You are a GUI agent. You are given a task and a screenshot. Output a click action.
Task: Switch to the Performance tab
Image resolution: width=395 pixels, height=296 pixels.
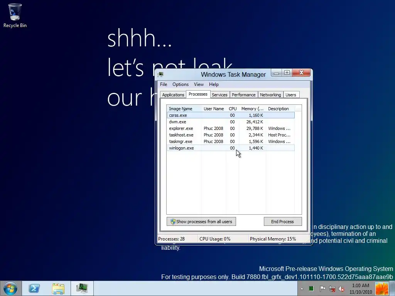244,95
